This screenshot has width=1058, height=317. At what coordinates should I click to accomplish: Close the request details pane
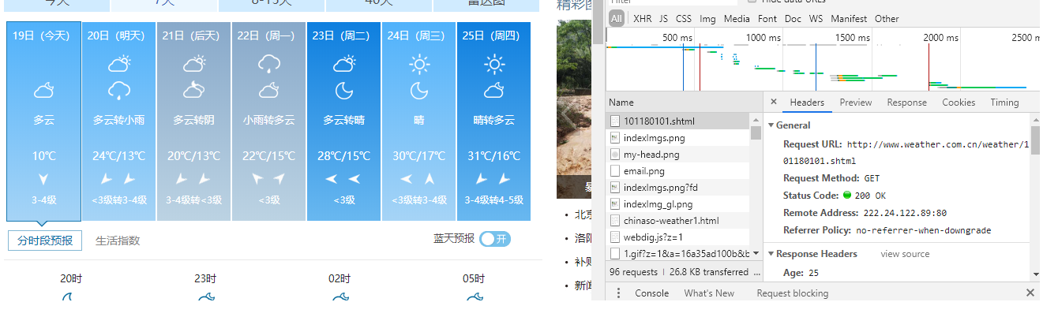774,103
